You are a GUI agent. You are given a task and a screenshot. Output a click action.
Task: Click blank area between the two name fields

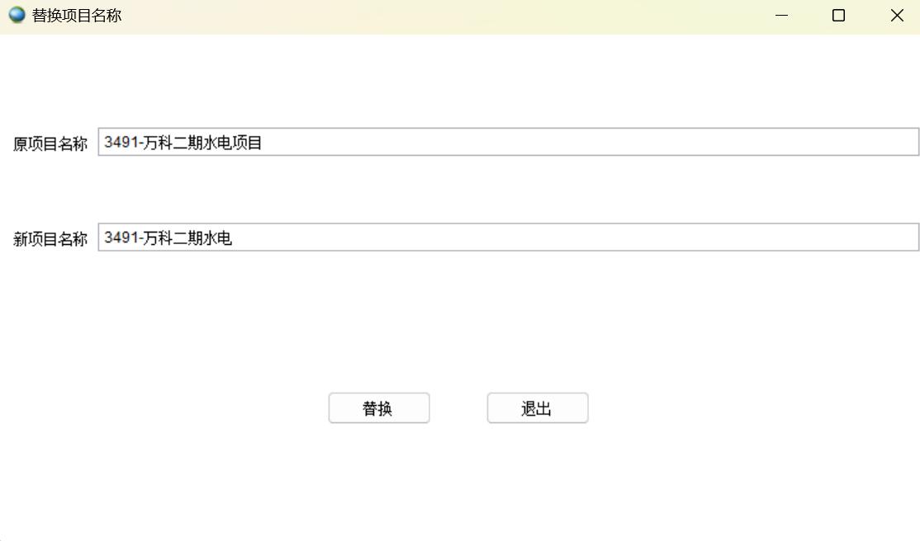coord(459,190)
